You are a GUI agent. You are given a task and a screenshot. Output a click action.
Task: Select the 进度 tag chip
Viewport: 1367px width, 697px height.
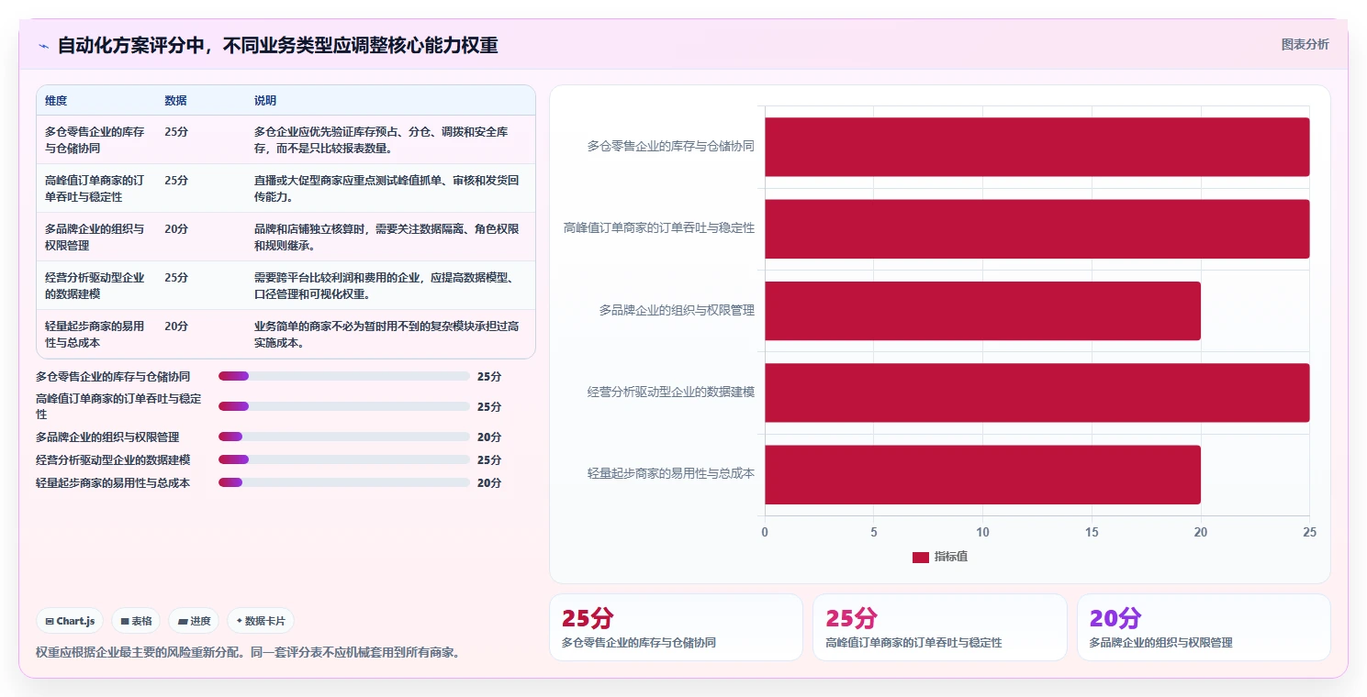pyautogui.click(x=194, y=621)
